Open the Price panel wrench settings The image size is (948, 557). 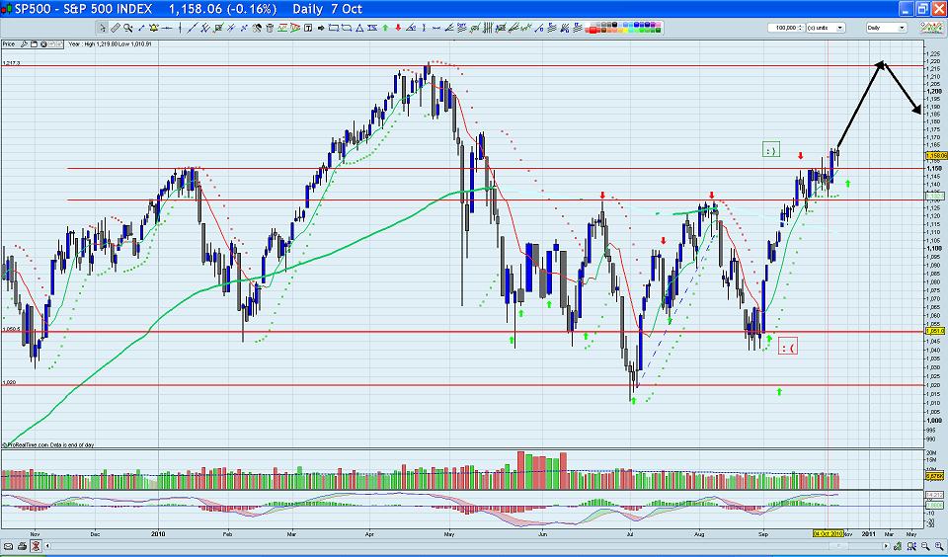click(24, 44)
